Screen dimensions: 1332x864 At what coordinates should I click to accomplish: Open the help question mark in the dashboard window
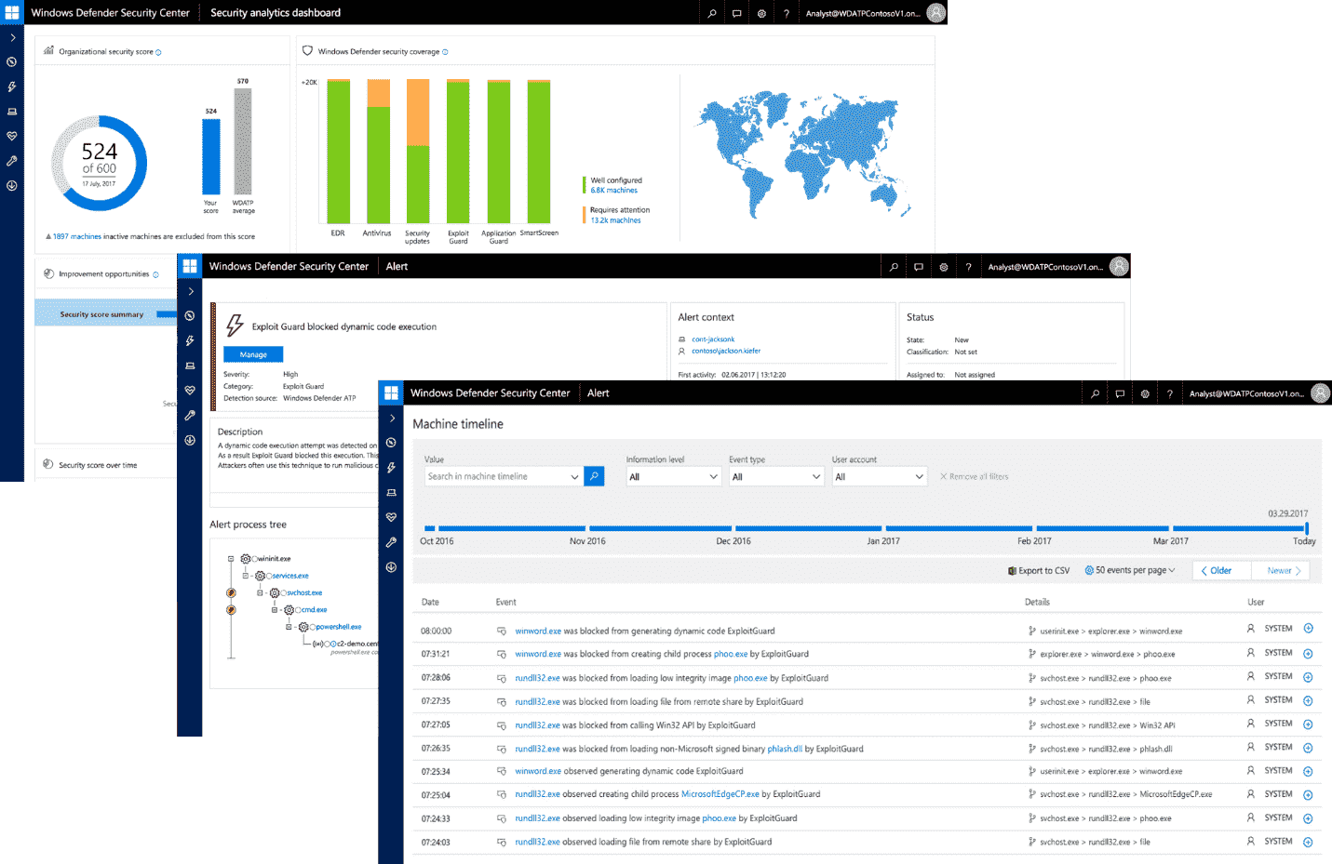[786, 13]
